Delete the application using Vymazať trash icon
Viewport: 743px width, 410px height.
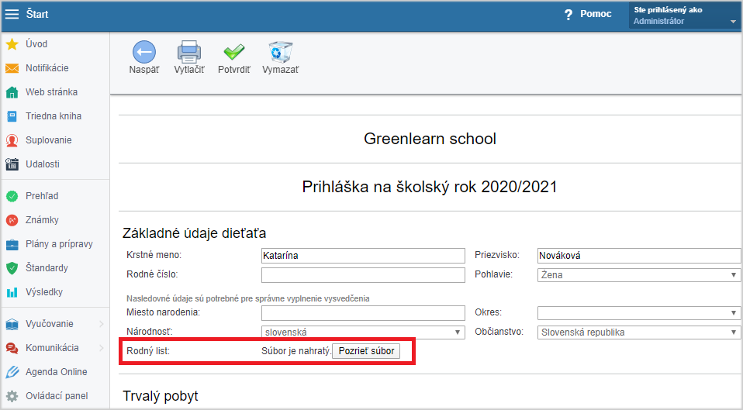pyautogui.click(x=281, y=52)
